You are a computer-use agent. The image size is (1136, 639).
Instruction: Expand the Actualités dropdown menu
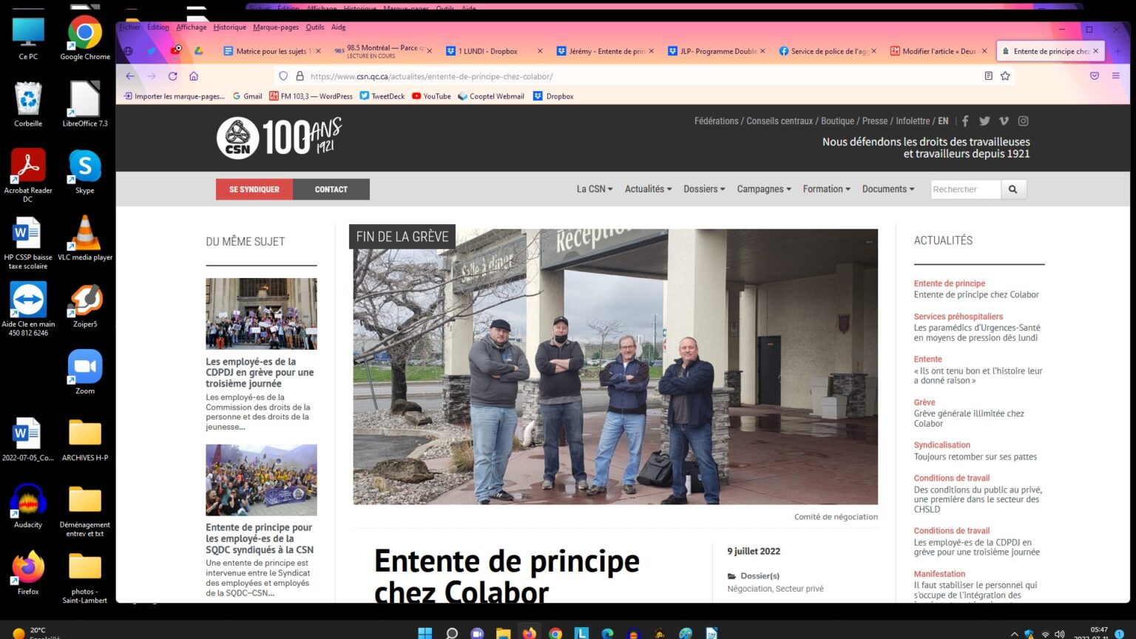[x=648, y=189]
